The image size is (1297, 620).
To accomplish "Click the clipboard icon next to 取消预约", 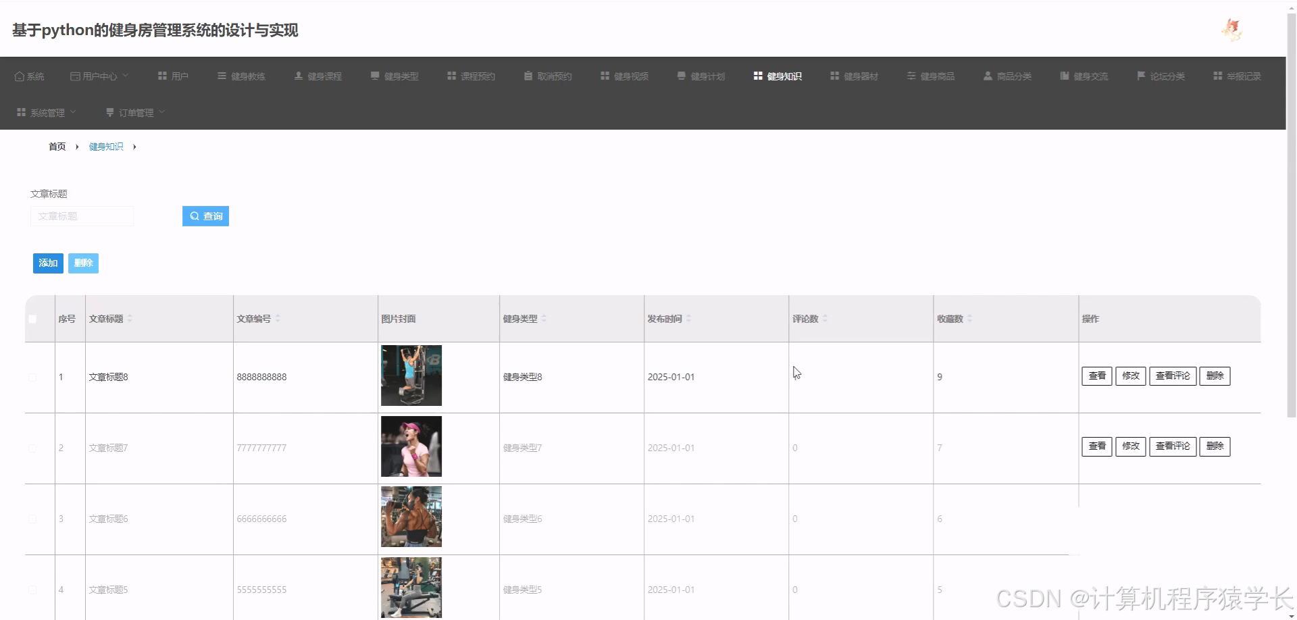I will [x=528, y=76].
